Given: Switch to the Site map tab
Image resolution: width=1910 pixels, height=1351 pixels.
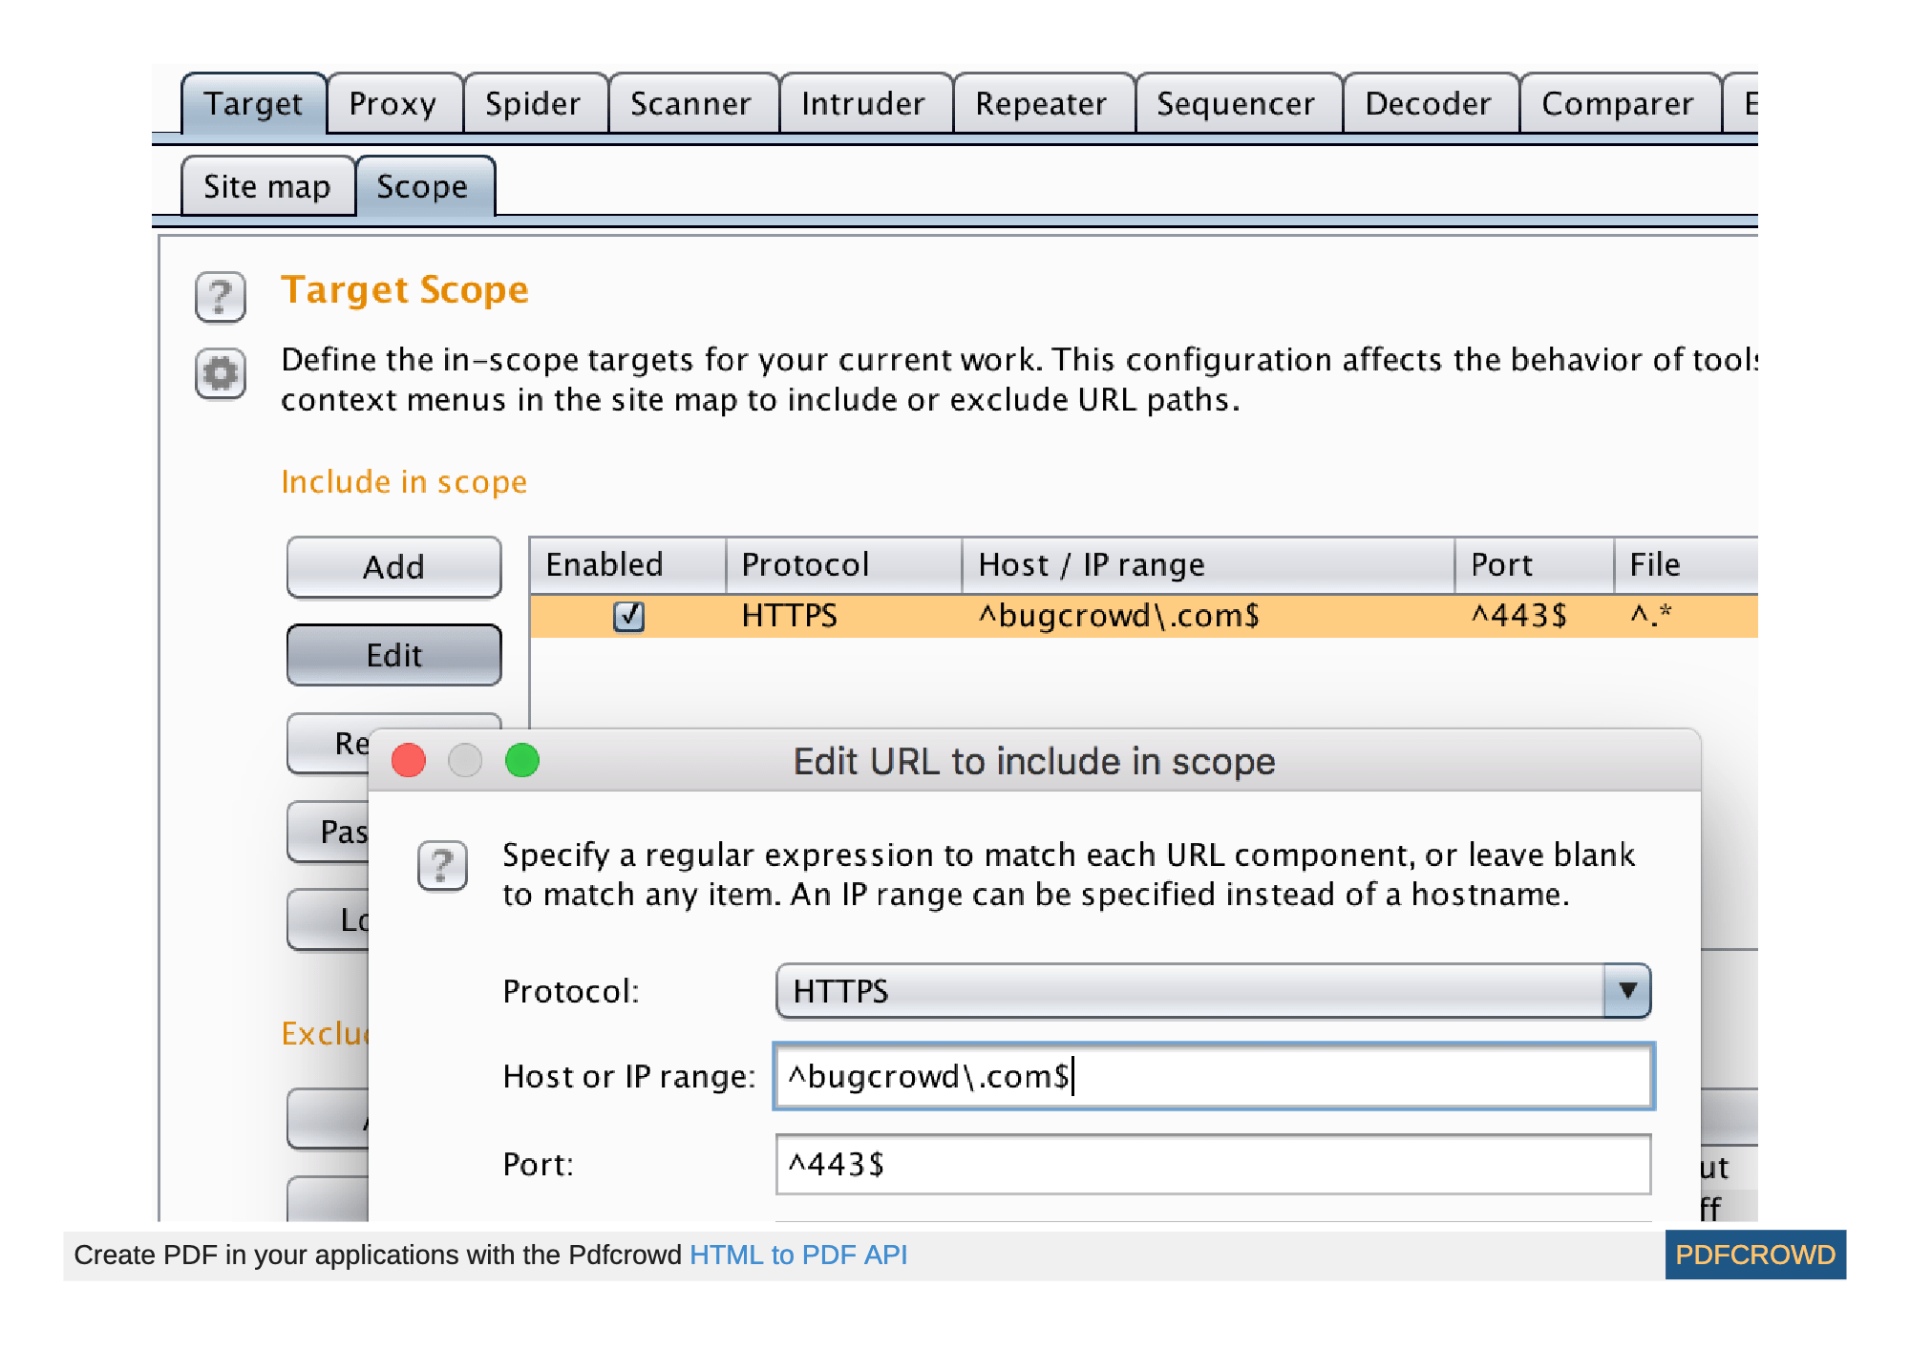Looking at the screenshot, I should 266,186.
